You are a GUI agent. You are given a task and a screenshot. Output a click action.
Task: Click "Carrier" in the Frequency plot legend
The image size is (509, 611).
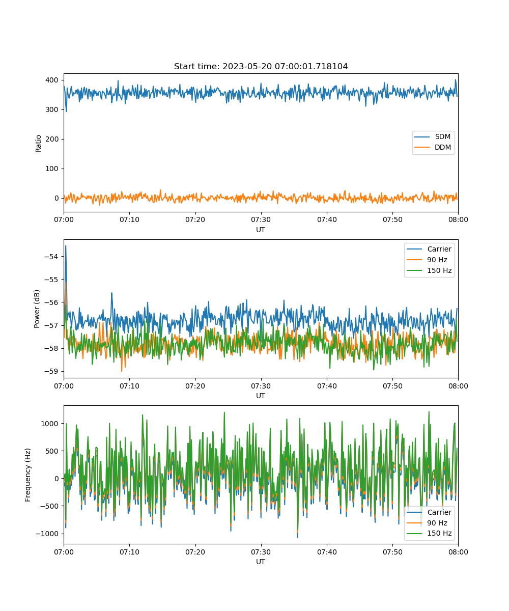click(439, 512)
